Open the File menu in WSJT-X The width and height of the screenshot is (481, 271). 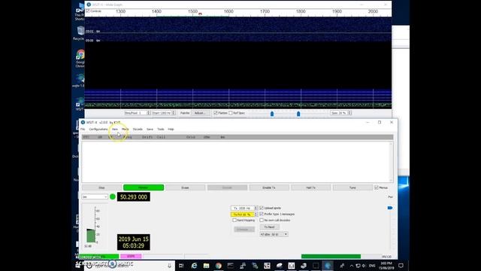(x=83, y=129)
